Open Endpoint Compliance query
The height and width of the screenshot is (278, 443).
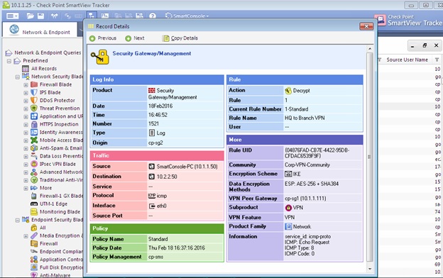[61, 252]
